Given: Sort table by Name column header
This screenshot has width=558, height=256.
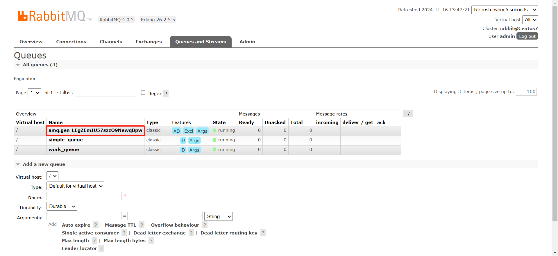Looking at the screenshot, I should coord(56,122).
